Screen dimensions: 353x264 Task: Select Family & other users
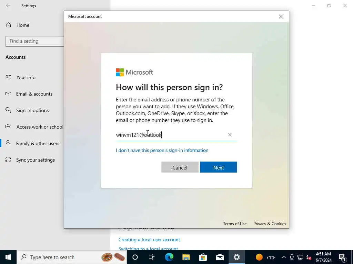38,143
